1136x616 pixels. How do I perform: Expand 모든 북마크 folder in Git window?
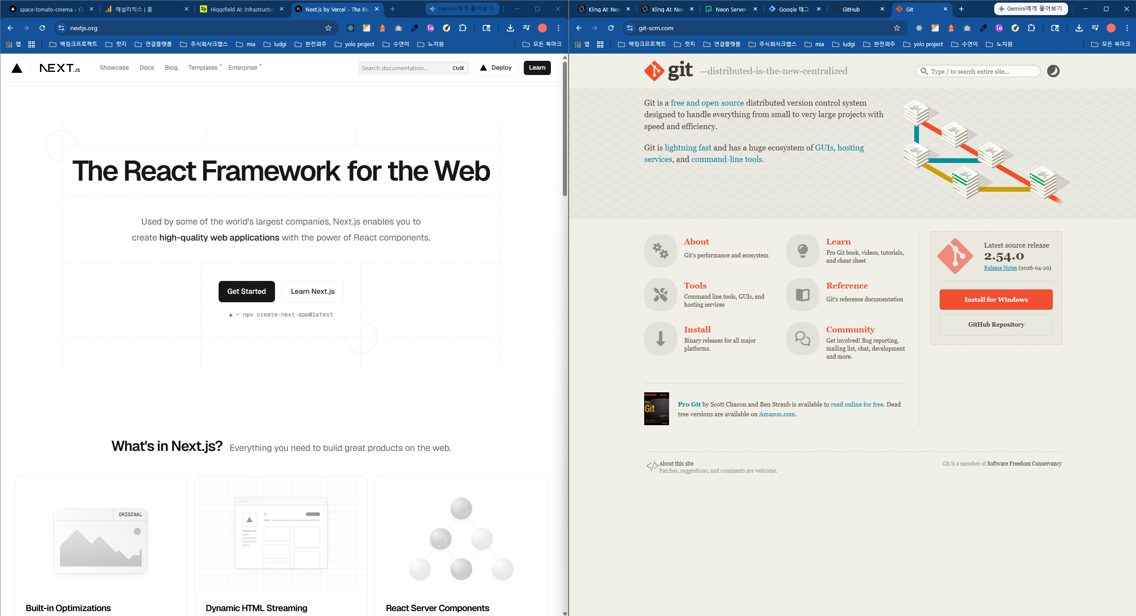[x=1111, y=44]
